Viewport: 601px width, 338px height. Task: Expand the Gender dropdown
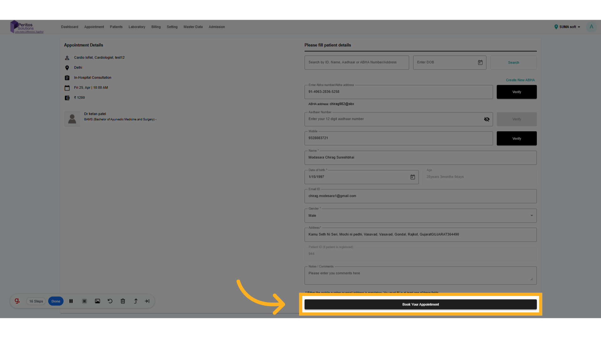click(x=532, y=216)
